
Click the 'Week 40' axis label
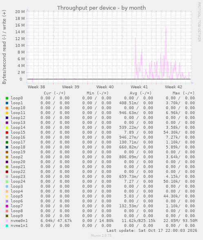(105, 87)
